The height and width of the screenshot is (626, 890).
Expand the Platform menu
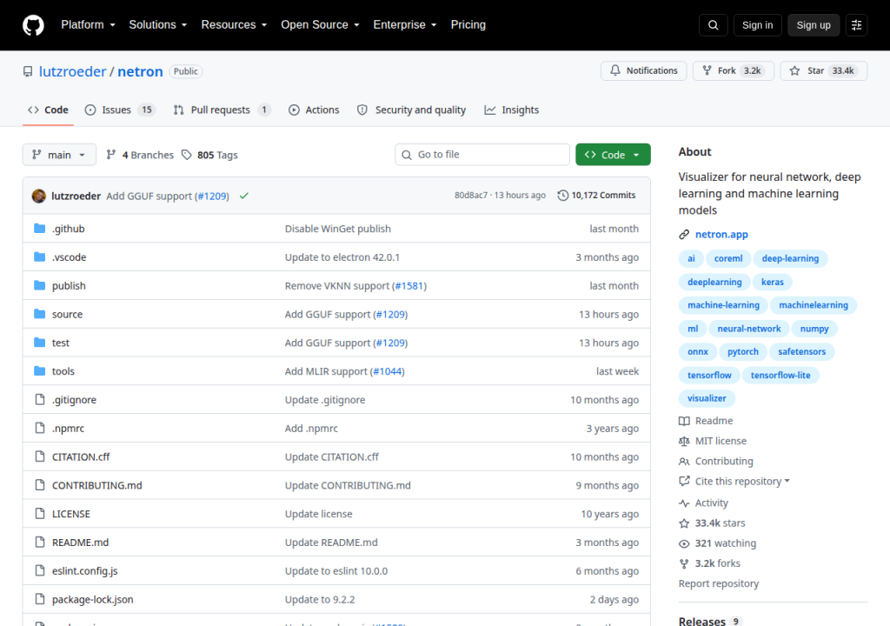pos(88,25)
